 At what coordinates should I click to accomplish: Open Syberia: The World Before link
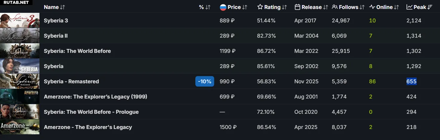click(77, 51)
